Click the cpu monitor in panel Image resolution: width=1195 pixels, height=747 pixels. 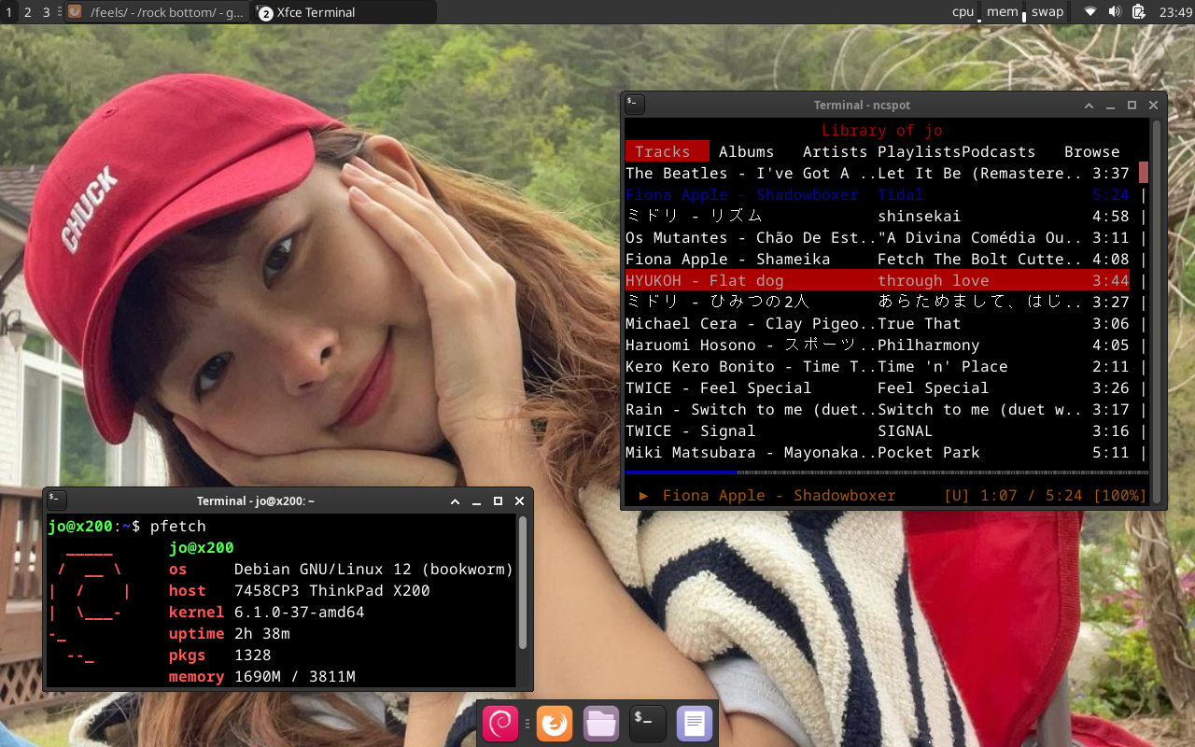(963, 12)
